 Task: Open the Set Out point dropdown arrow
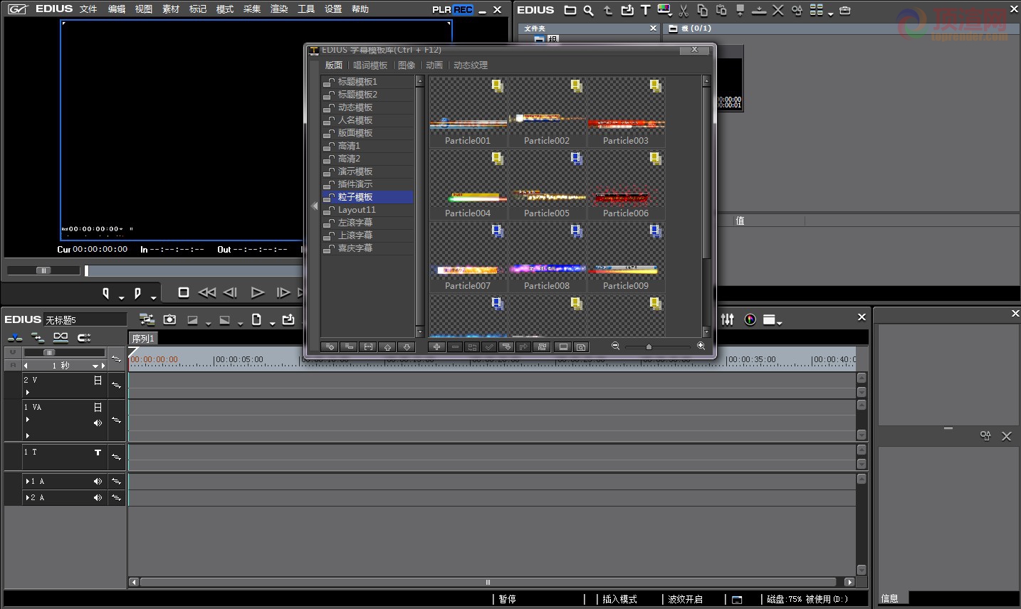click(x=153, y=297)
